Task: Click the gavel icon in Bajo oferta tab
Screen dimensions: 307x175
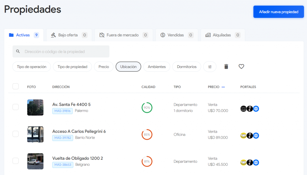Action: coord(53,35)
